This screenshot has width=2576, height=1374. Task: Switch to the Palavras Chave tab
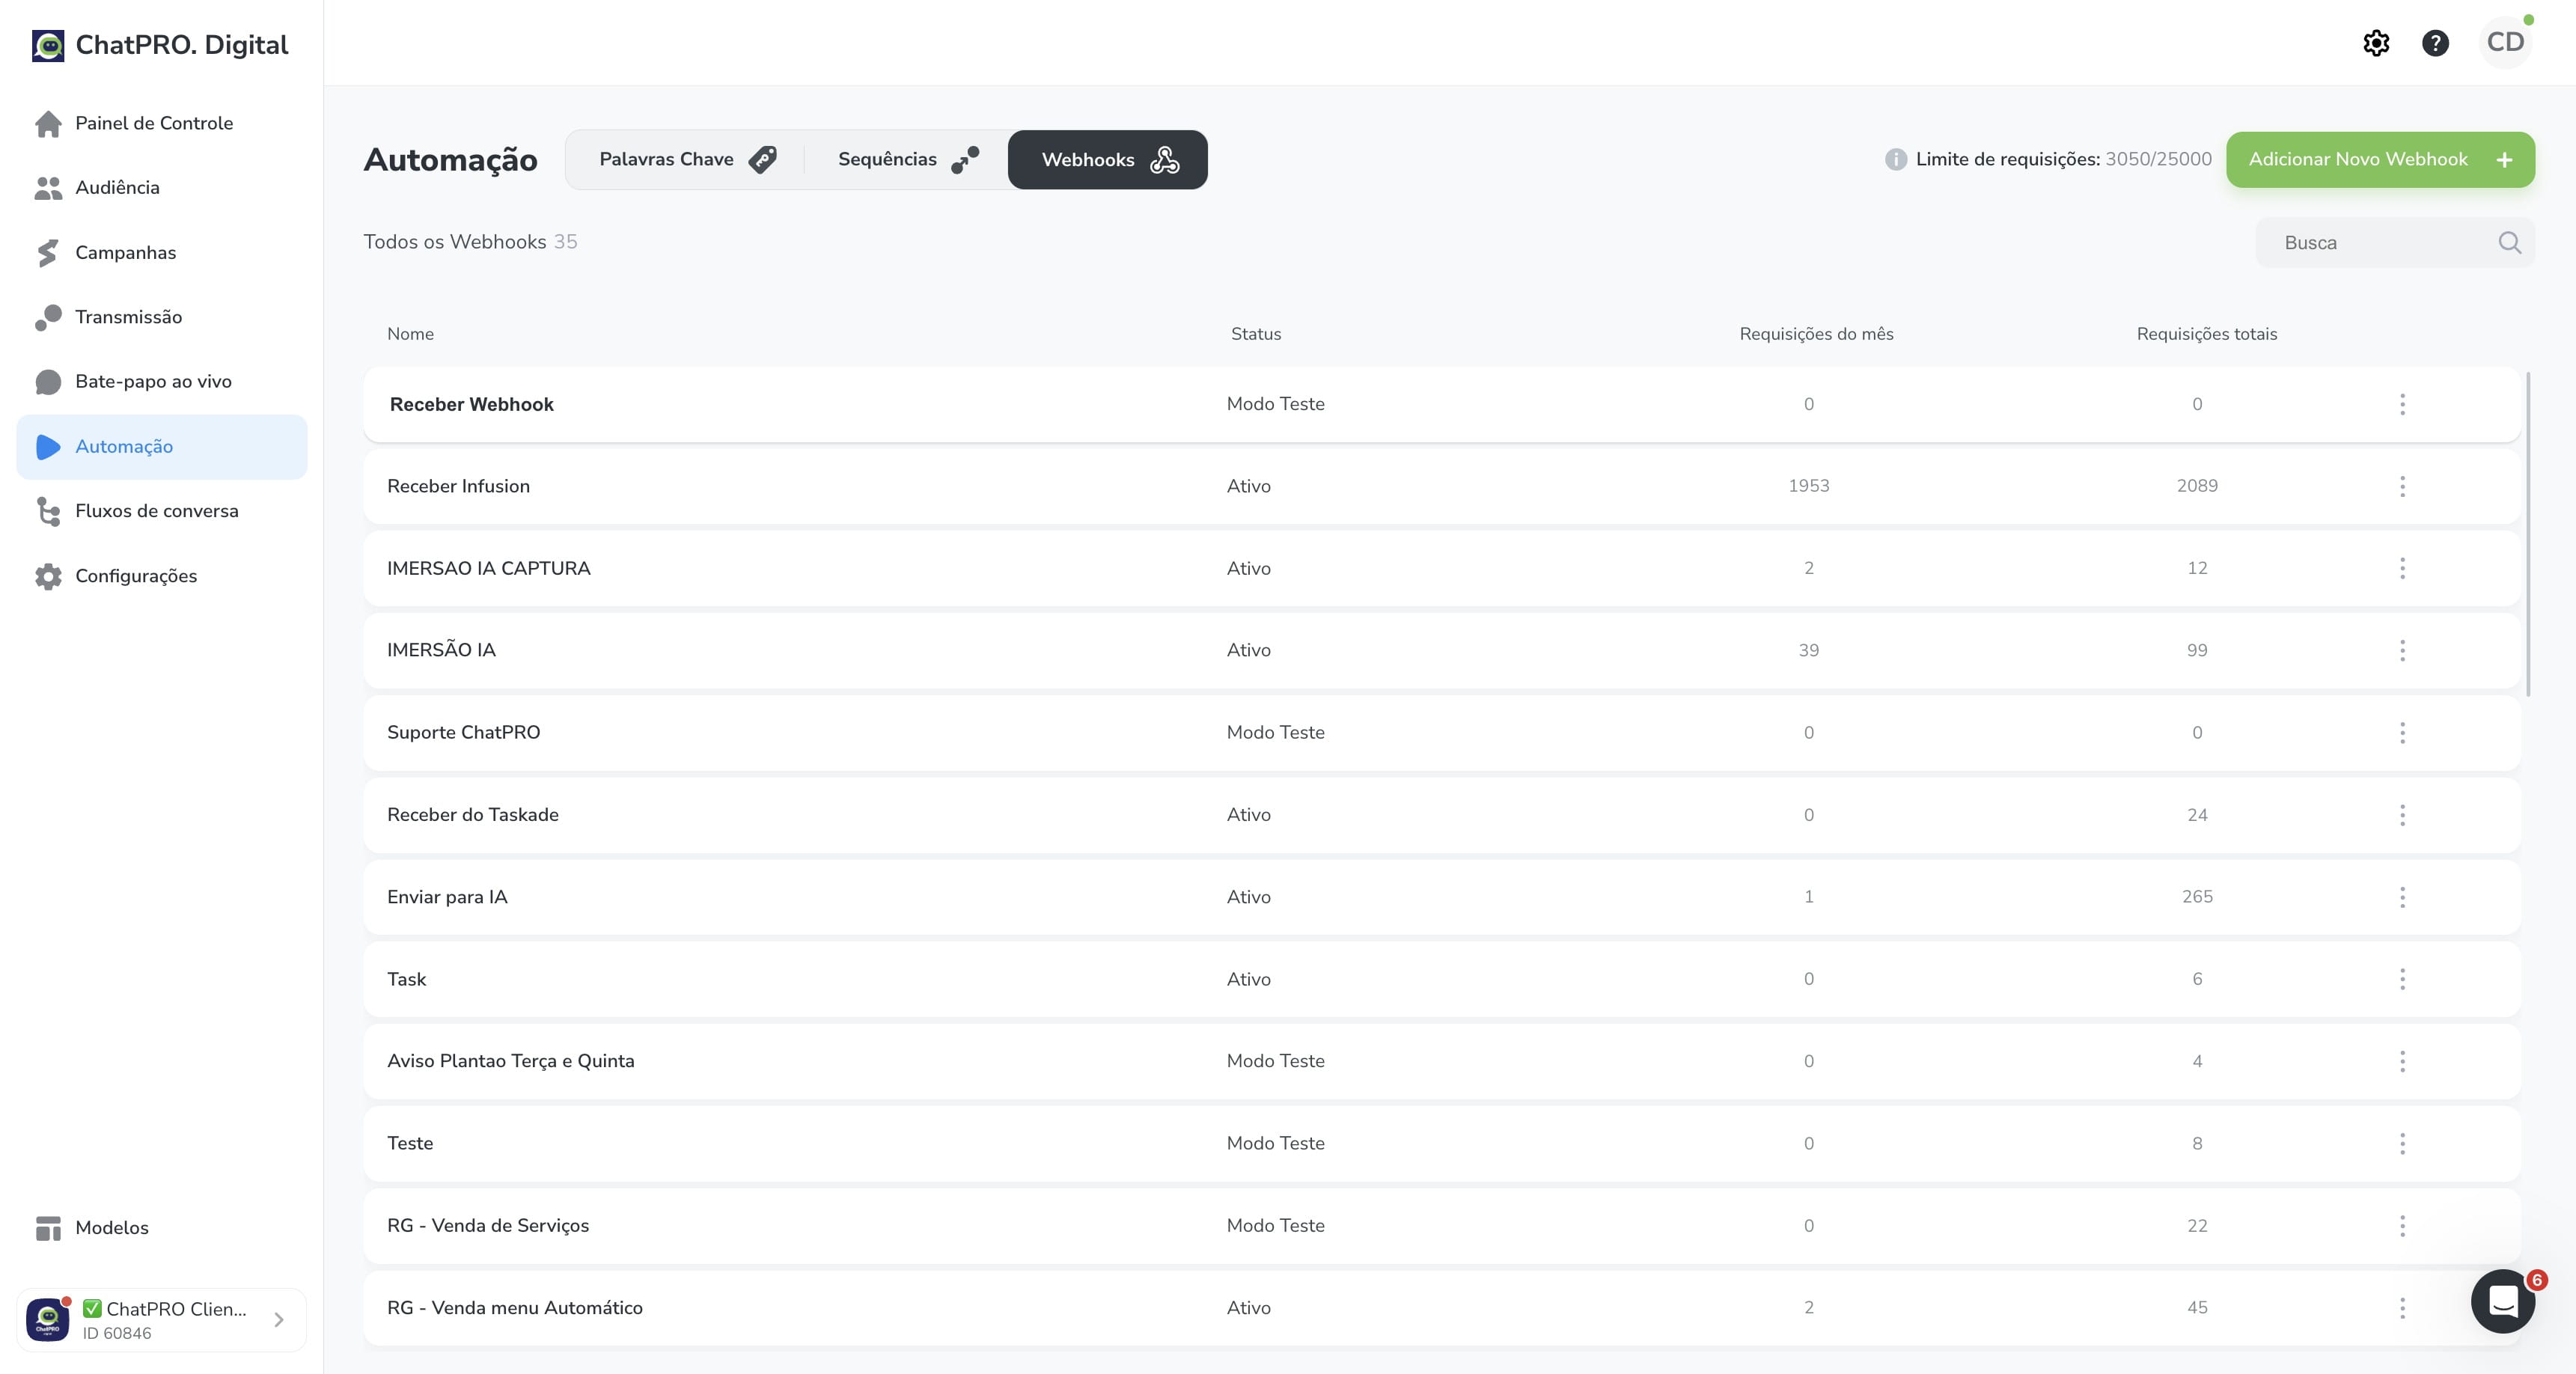point(687,160)
